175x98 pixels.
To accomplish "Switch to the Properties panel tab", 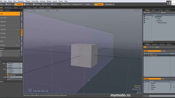I will 154,44.
